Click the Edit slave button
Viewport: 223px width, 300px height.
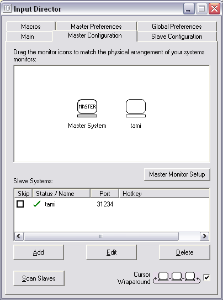[112, 252]
